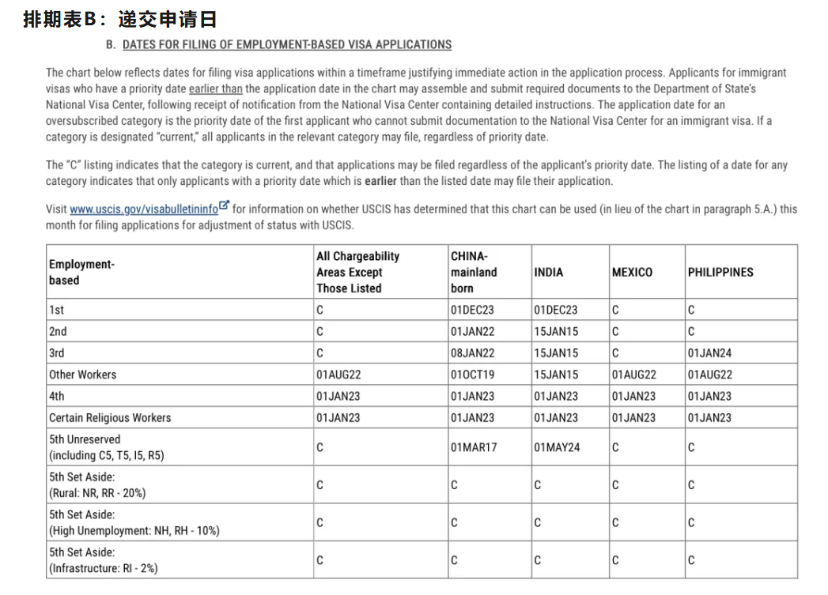Screen dimensions: 828x595
Task: Open the www.uscis.gov/visabulletininfo link
Action: [144, 209]
